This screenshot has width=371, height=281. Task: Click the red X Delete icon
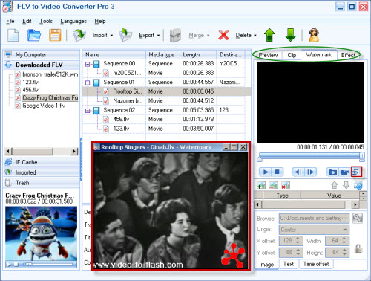click(223, 35)
